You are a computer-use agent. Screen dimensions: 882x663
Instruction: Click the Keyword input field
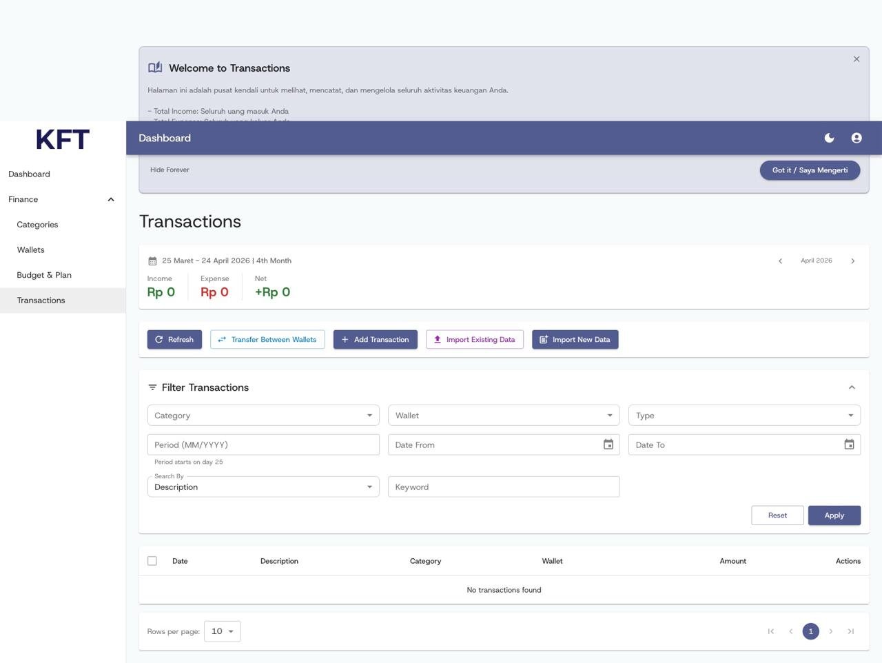click(x=504, y=487)
